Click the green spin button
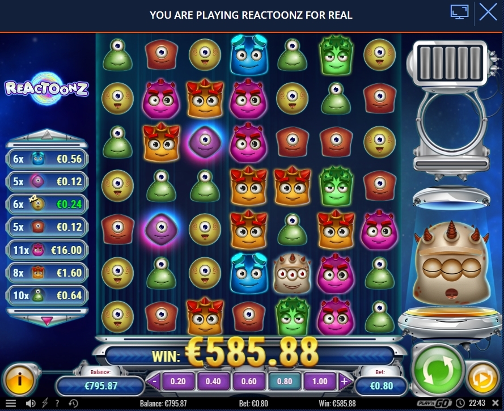The image size is (504, 411). [438, 368]
